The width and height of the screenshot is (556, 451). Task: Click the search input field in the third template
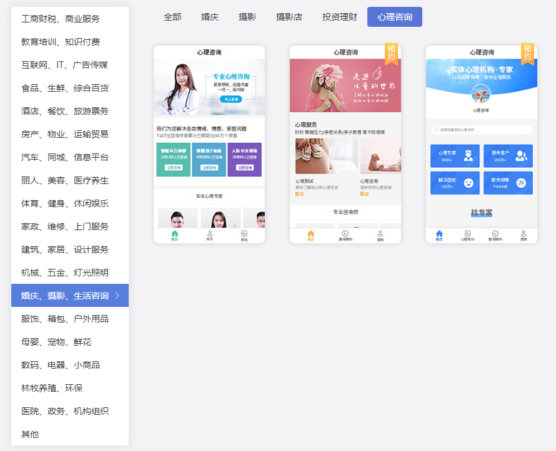483,129
